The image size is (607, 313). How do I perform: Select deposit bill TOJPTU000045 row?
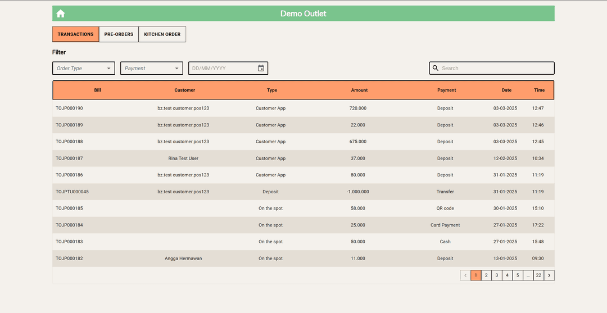(72, 192)
